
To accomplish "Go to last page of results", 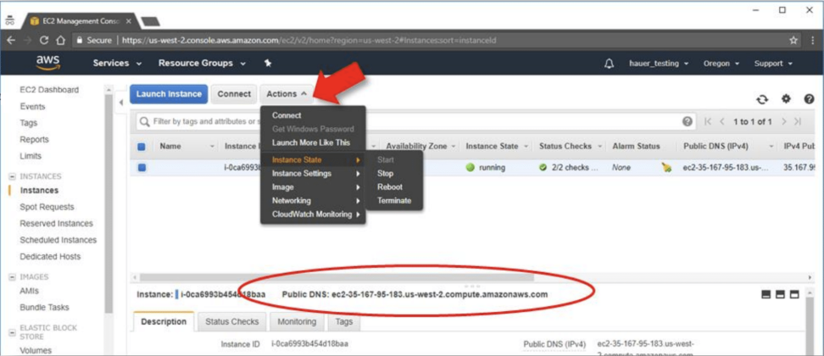I will pos(798,122).
